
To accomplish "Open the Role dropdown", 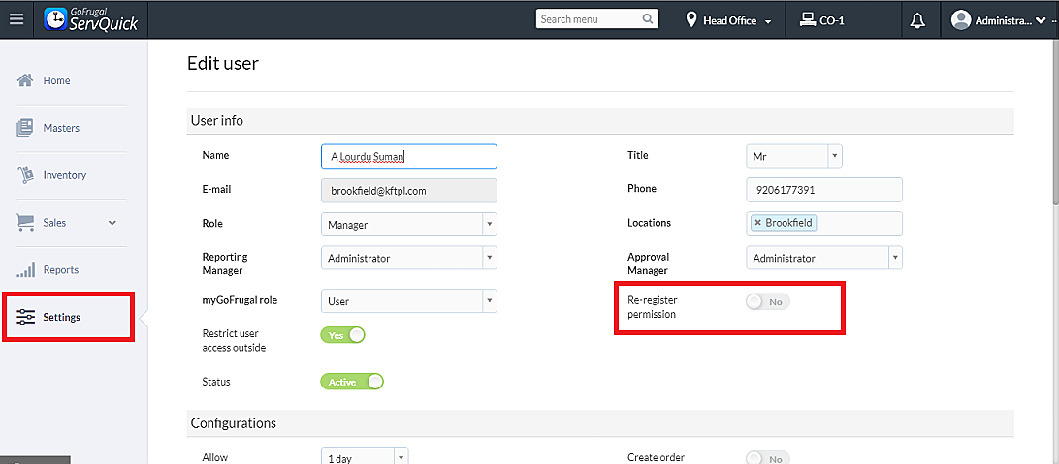I will click(408, 224).
